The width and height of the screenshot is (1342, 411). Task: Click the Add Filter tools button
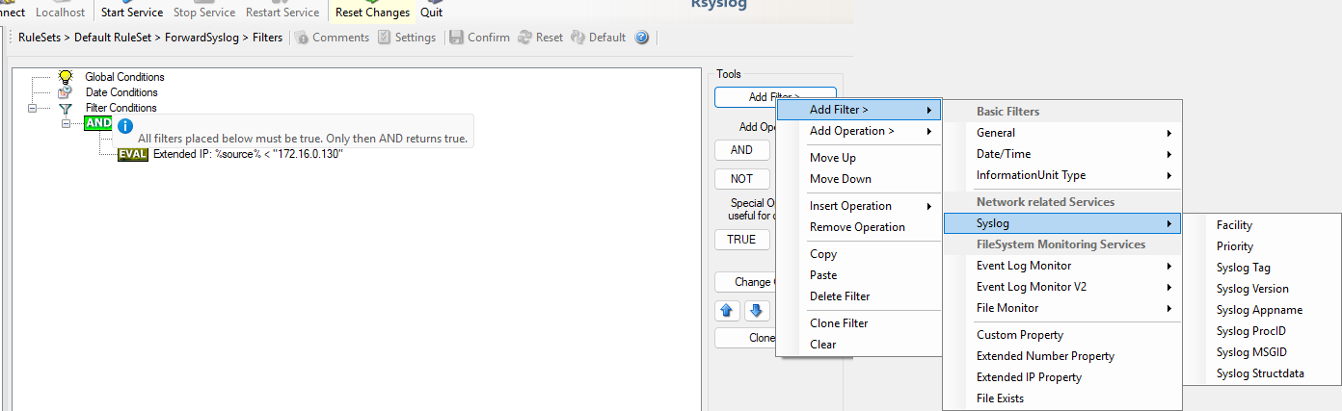(774, 97)
